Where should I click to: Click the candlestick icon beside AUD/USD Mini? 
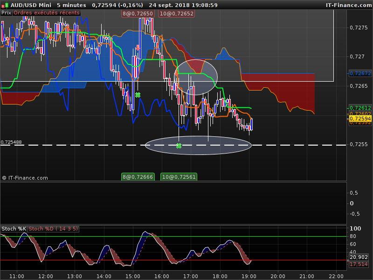click(5, 5)
